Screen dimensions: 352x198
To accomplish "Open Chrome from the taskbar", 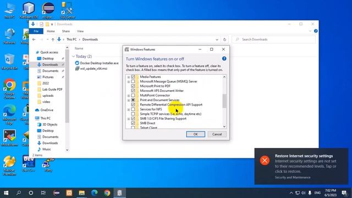I will point(107,193).
